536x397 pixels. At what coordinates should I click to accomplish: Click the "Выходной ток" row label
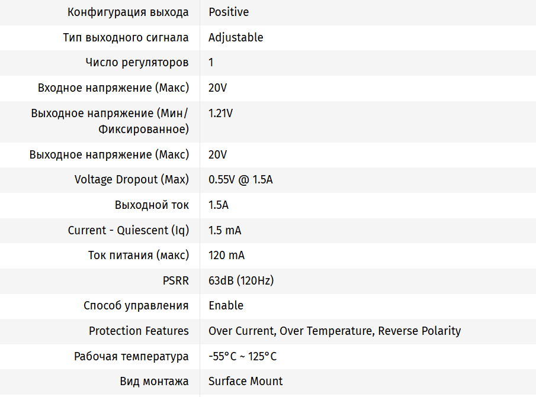click(x=152, y=205)
